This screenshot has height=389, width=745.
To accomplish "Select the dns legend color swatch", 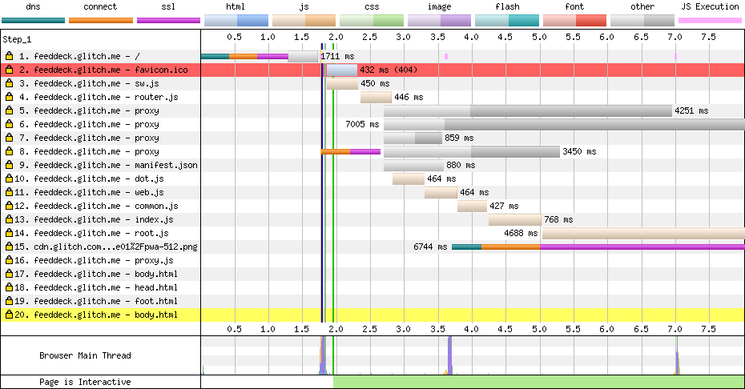I will [x=32, y=20].
